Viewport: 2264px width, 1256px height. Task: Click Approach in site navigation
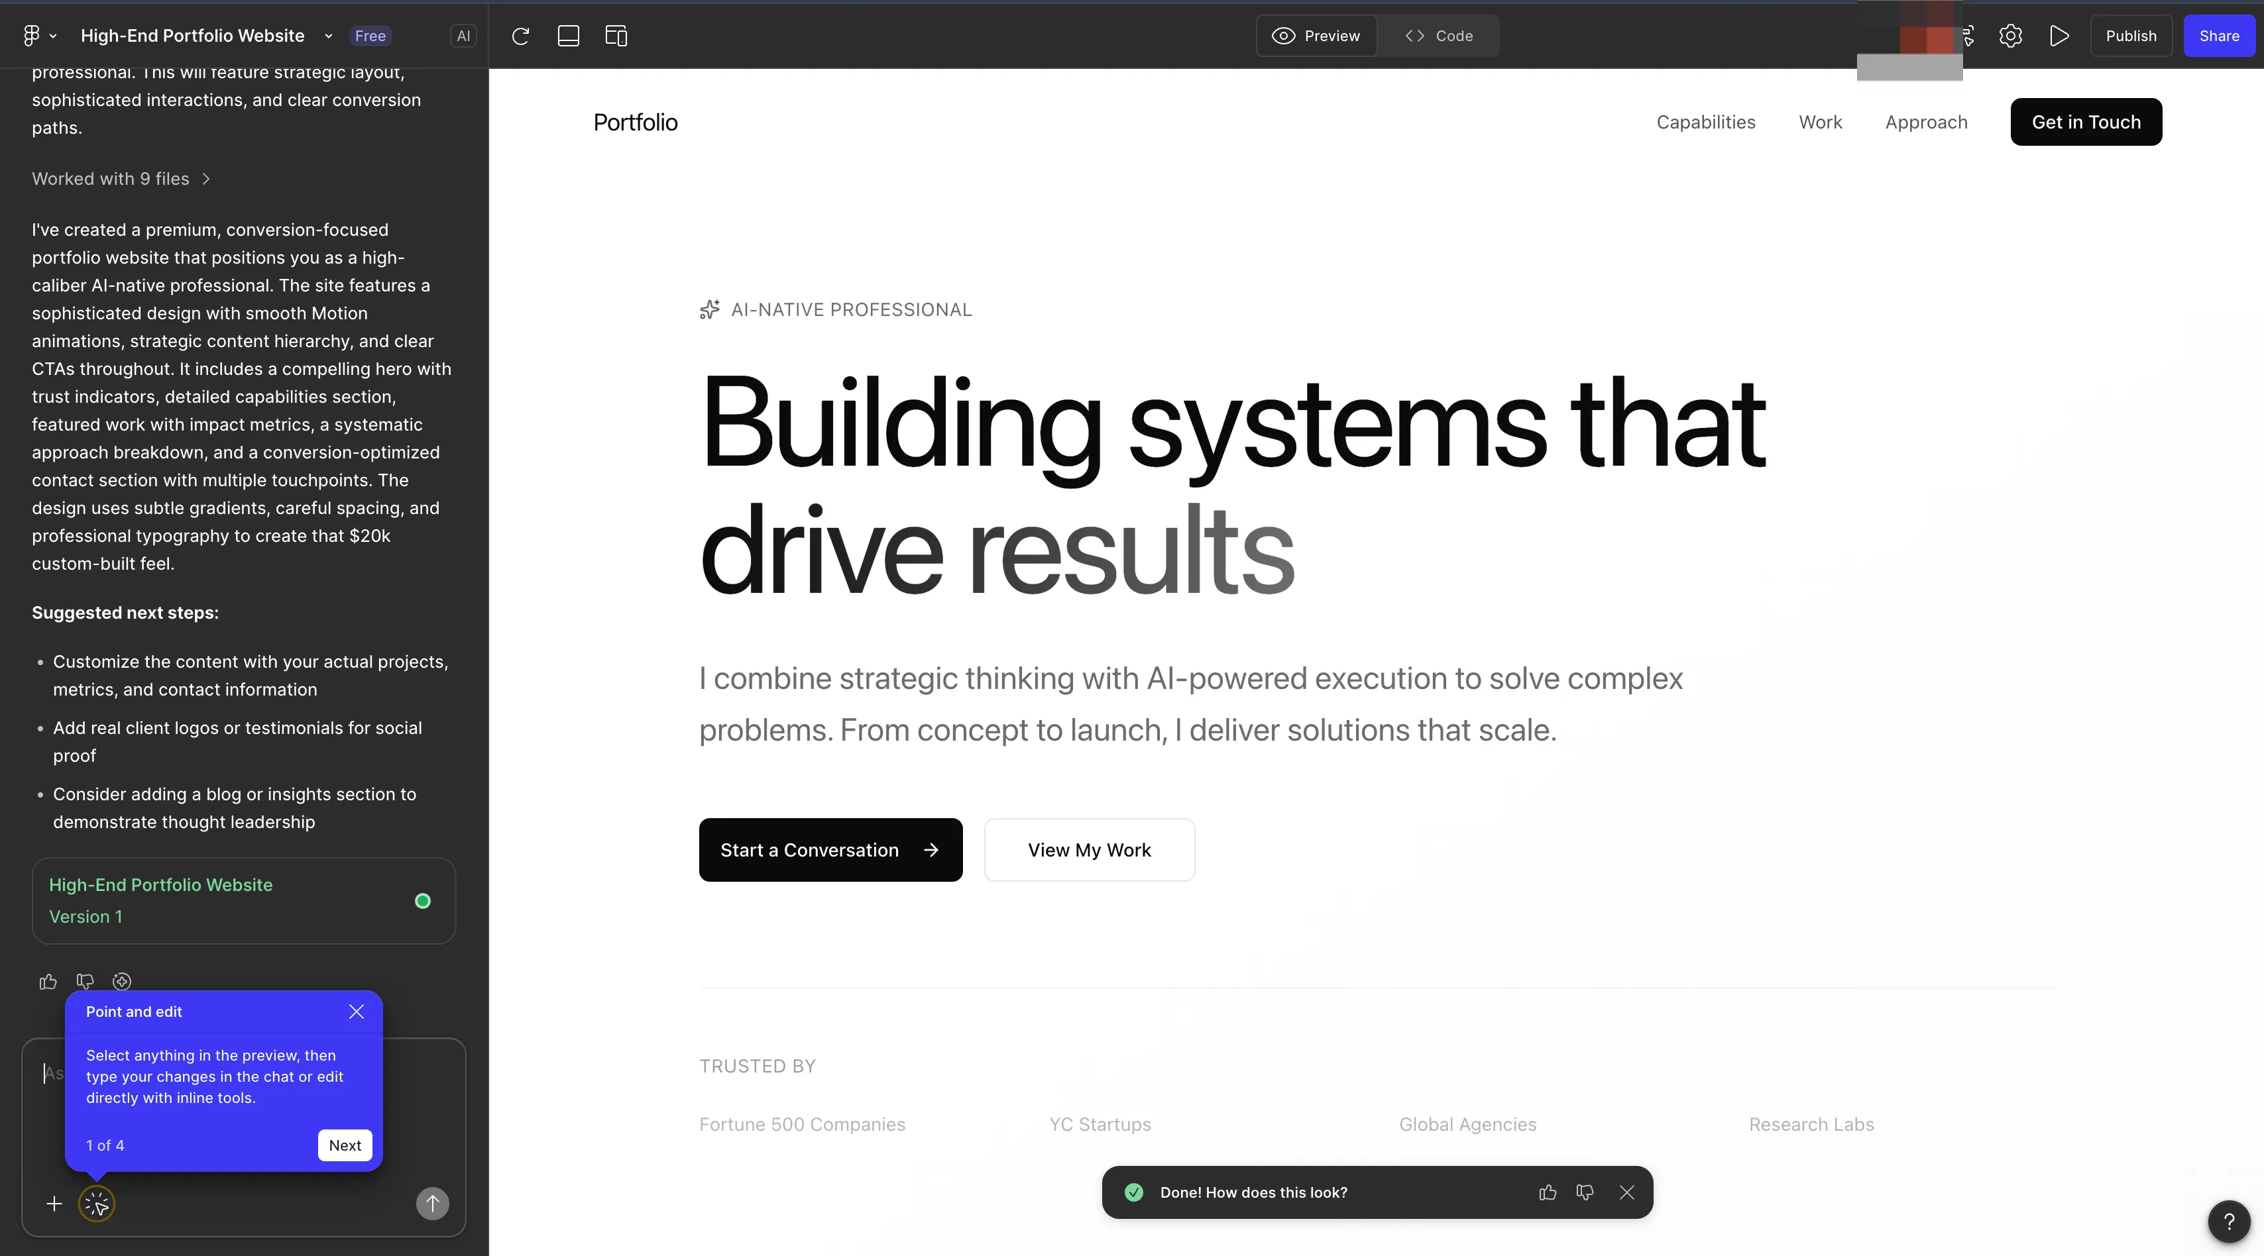(1925, 122)
